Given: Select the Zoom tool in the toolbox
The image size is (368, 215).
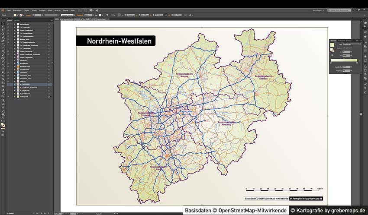Looking at the screenshot, I should click(x=3, y=117).
